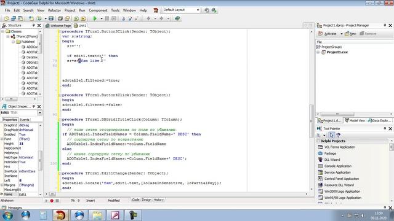Screen dimensions: 394x221
Task: Click the Save desktop layout icon
Action: click(x=207, y=10)
